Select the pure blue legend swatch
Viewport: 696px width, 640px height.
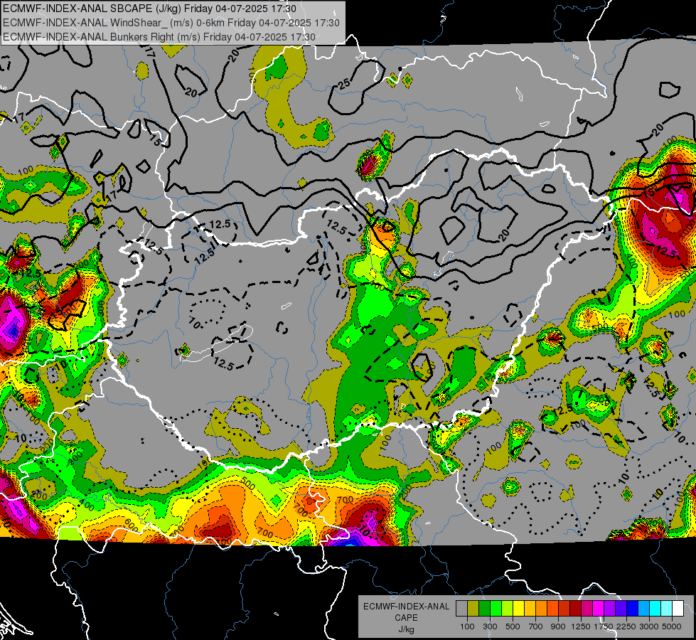(x=633, y=609)
